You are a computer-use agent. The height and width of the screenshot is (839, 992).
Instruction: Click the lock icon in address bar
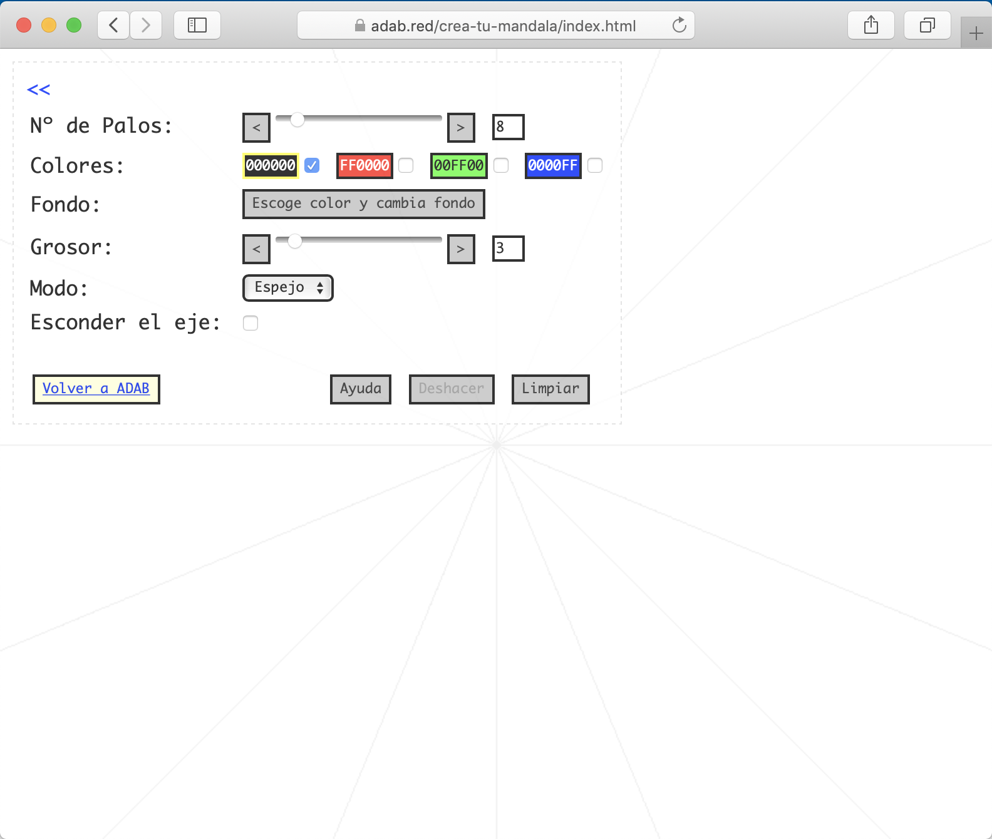pyautogui.click(x=359, y=26)
